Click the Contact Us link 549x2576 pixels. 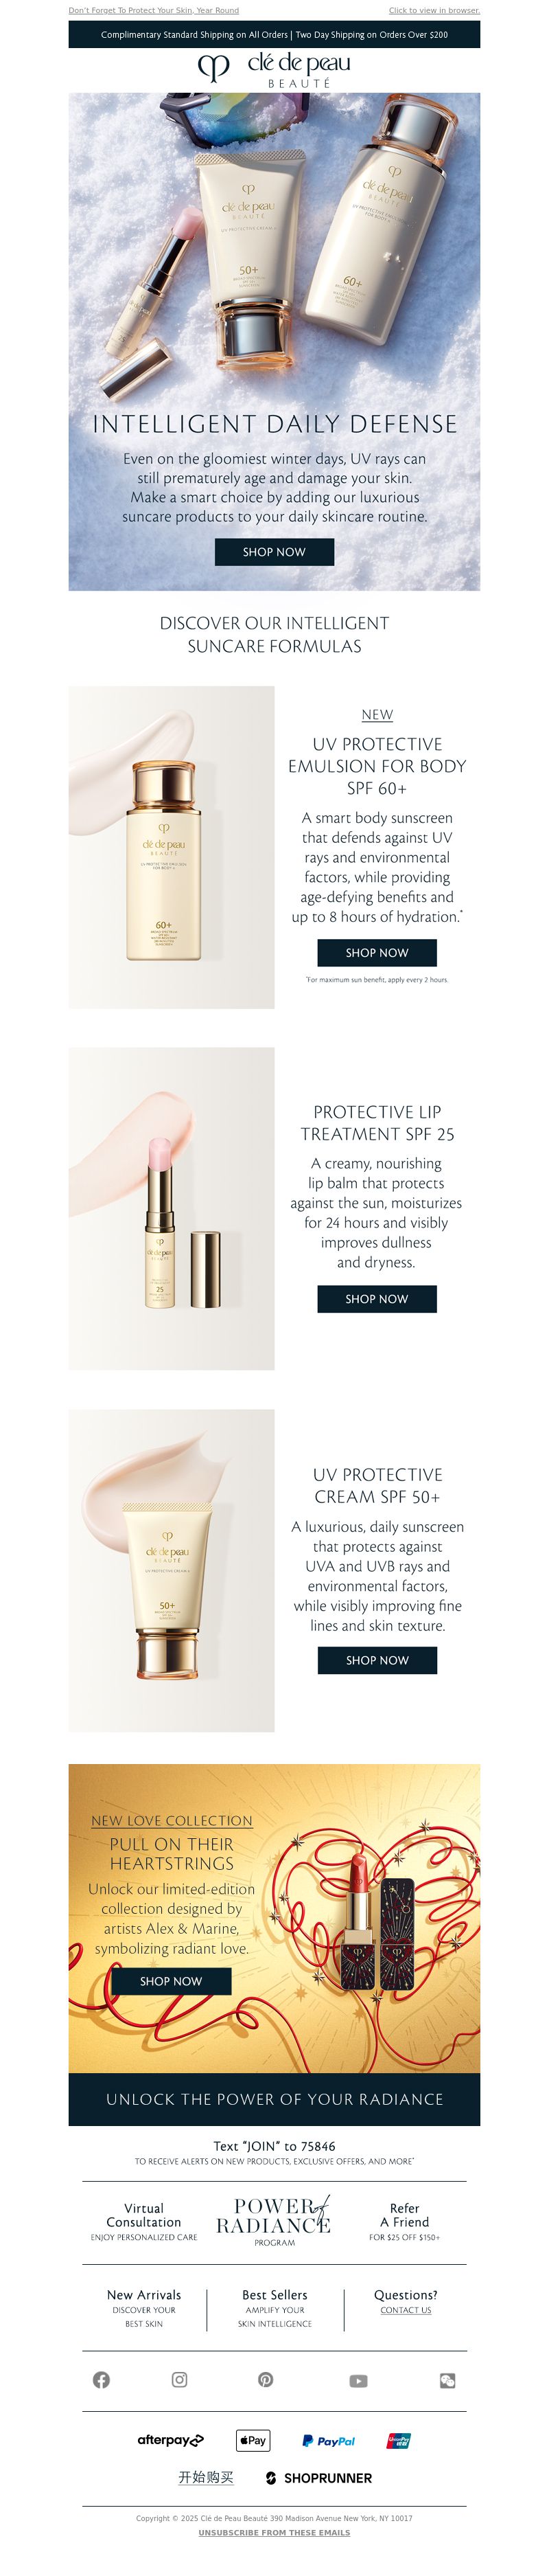click(406, 2310)
